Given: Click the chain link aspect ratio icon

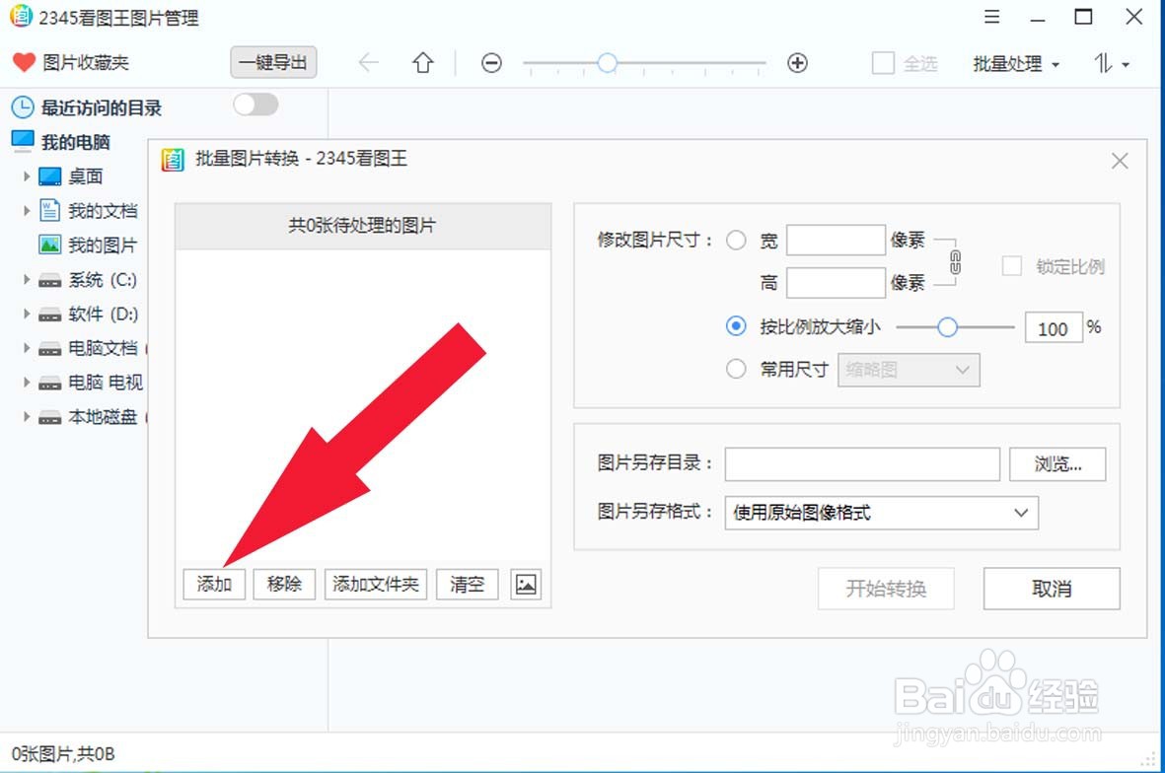Looking at the screenshot, I should (956, 262).
